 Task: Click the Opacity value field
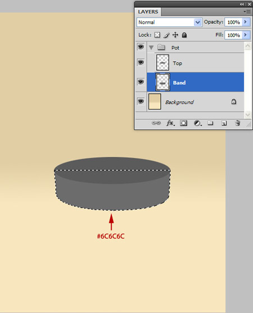[x=233, y=22]
